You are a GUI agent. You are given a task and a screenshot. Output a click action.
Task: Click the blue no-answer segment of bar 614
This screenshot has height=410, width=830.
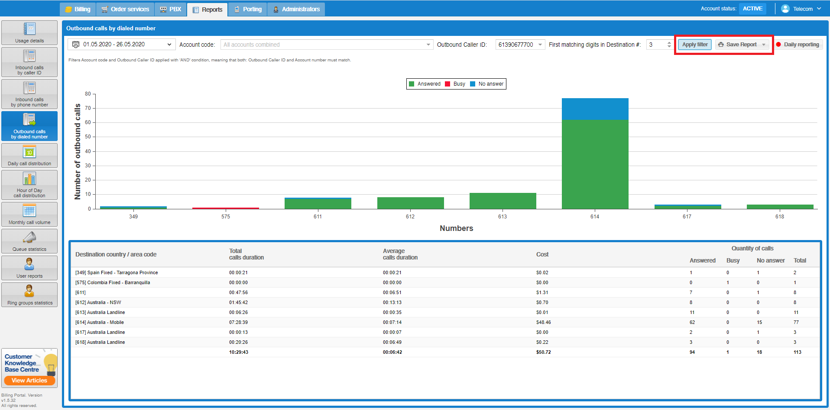(x=595, y=109)
